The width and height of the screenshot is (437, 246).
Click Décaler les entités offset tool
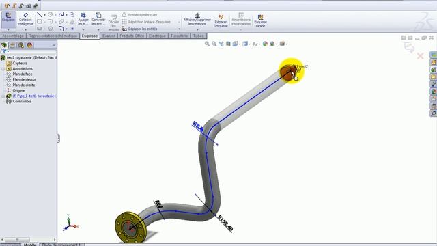[x=113, y=23]
